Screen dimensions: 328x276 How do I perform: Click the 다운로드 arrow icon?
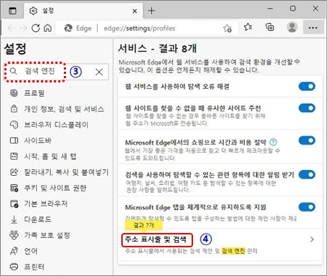click(x=14, y=219)
